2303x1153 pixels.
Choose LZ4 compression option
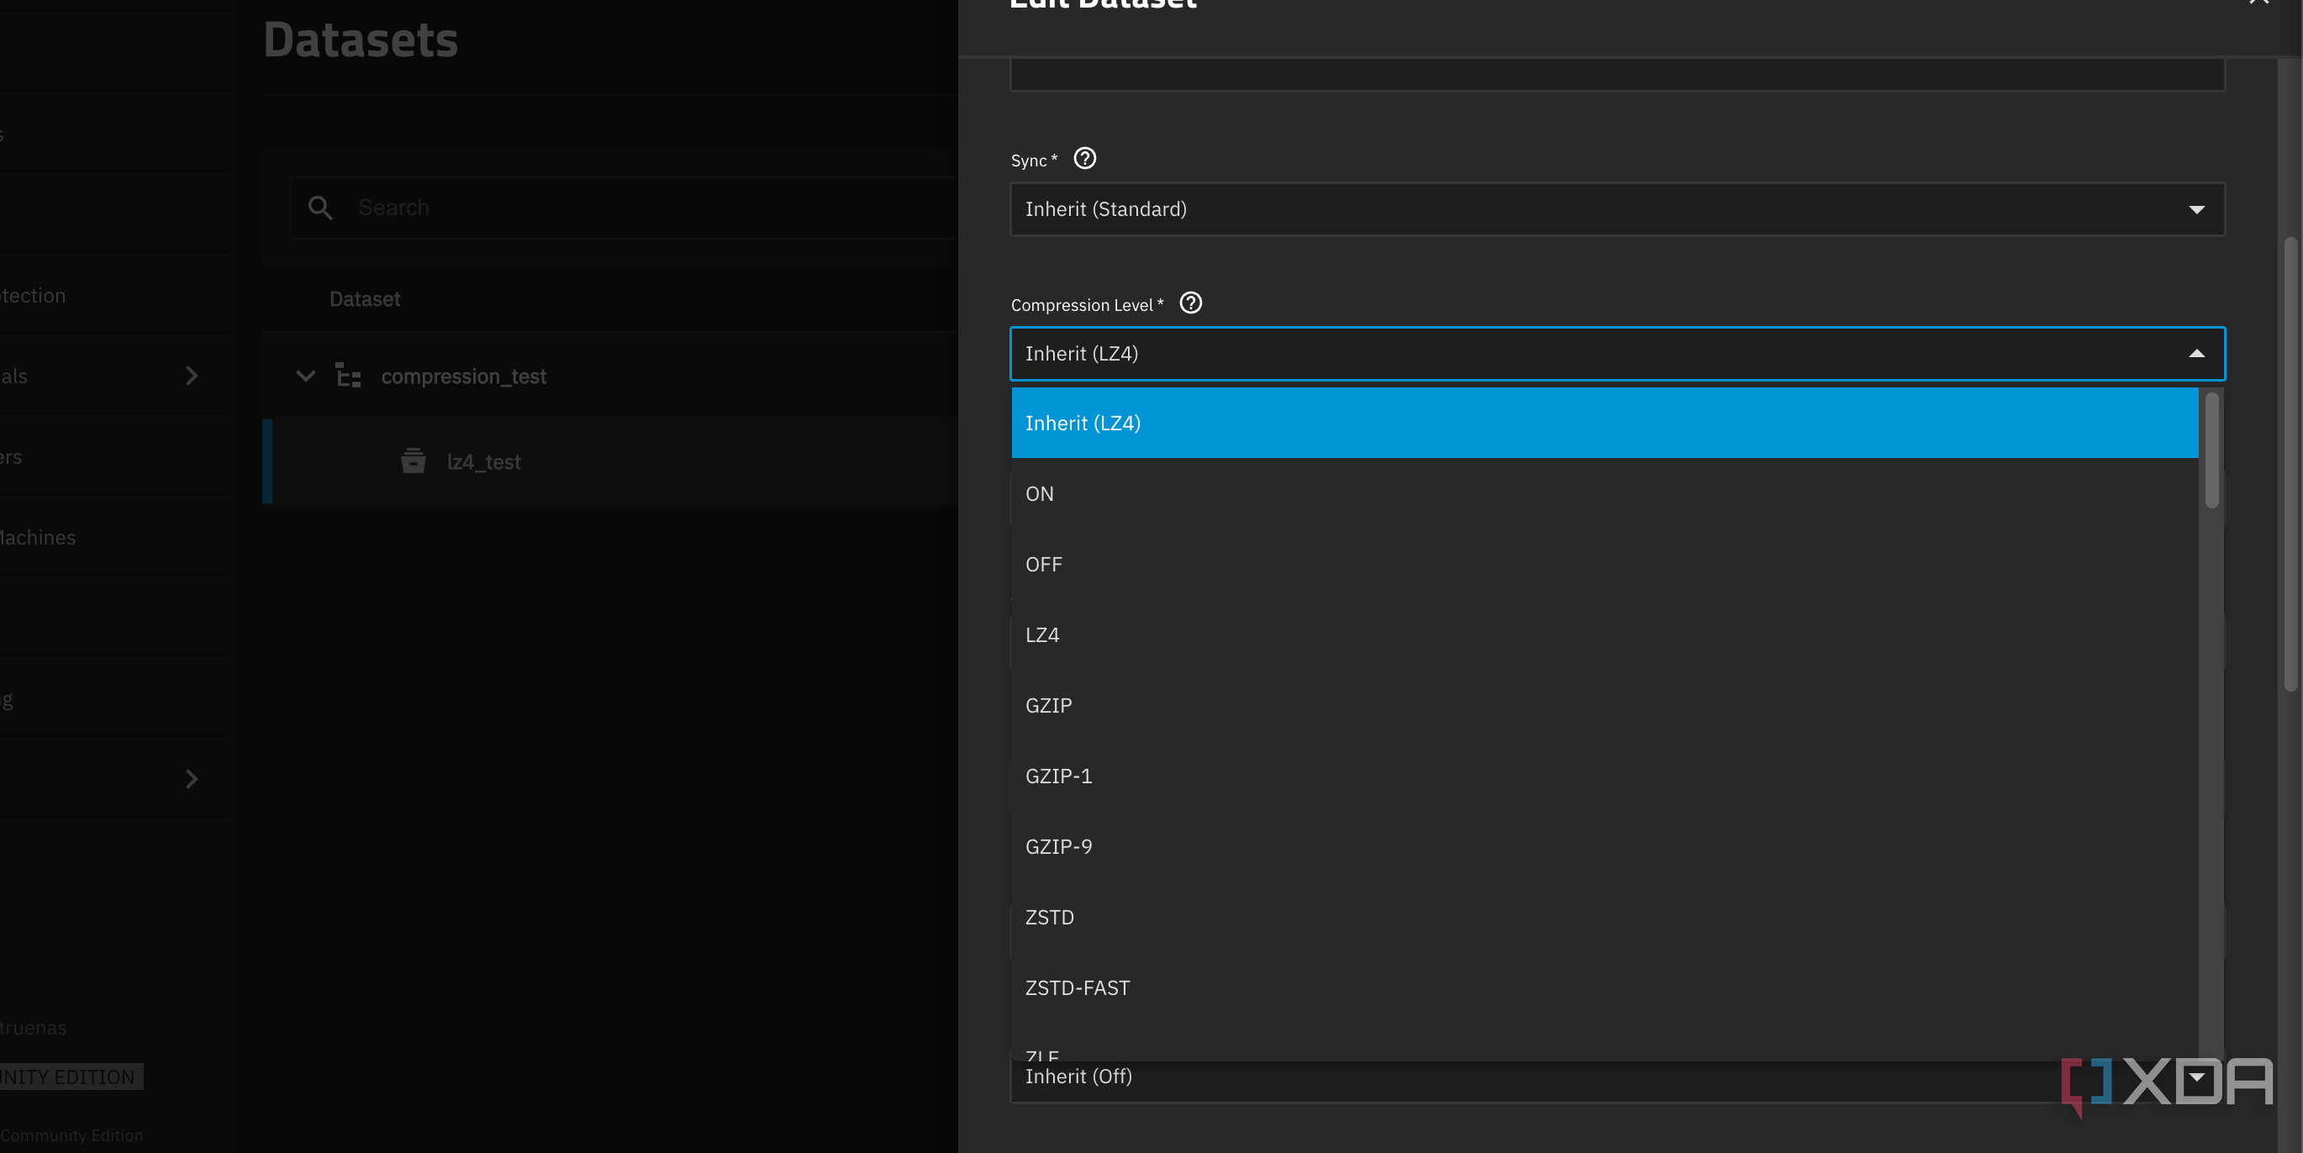[x=1605, y=634]
